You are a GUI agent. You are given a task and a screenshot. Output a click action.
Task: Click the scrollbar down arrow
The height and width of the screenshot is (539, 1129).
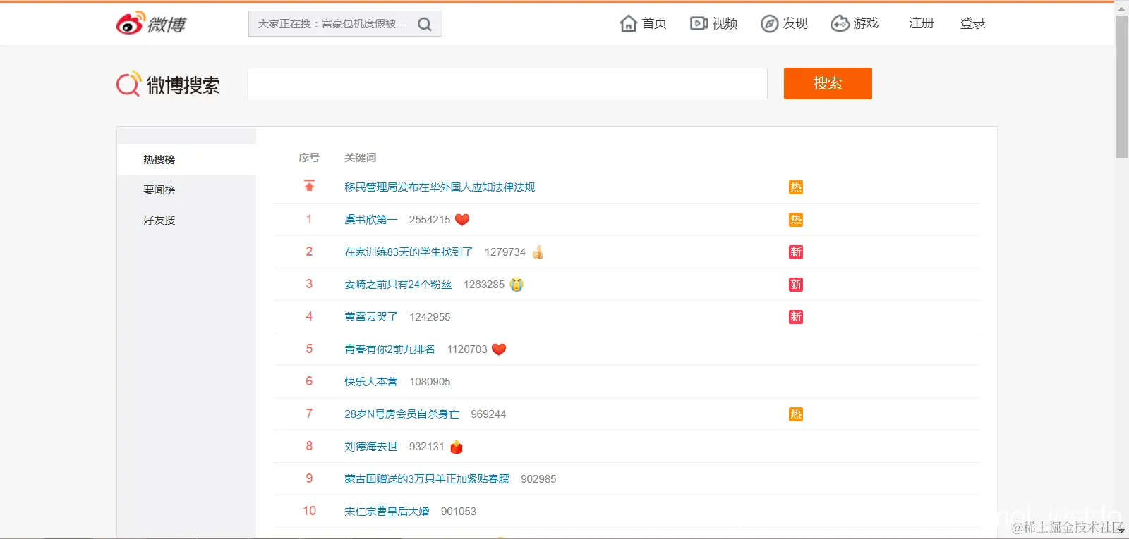(x=1121, y=531)
